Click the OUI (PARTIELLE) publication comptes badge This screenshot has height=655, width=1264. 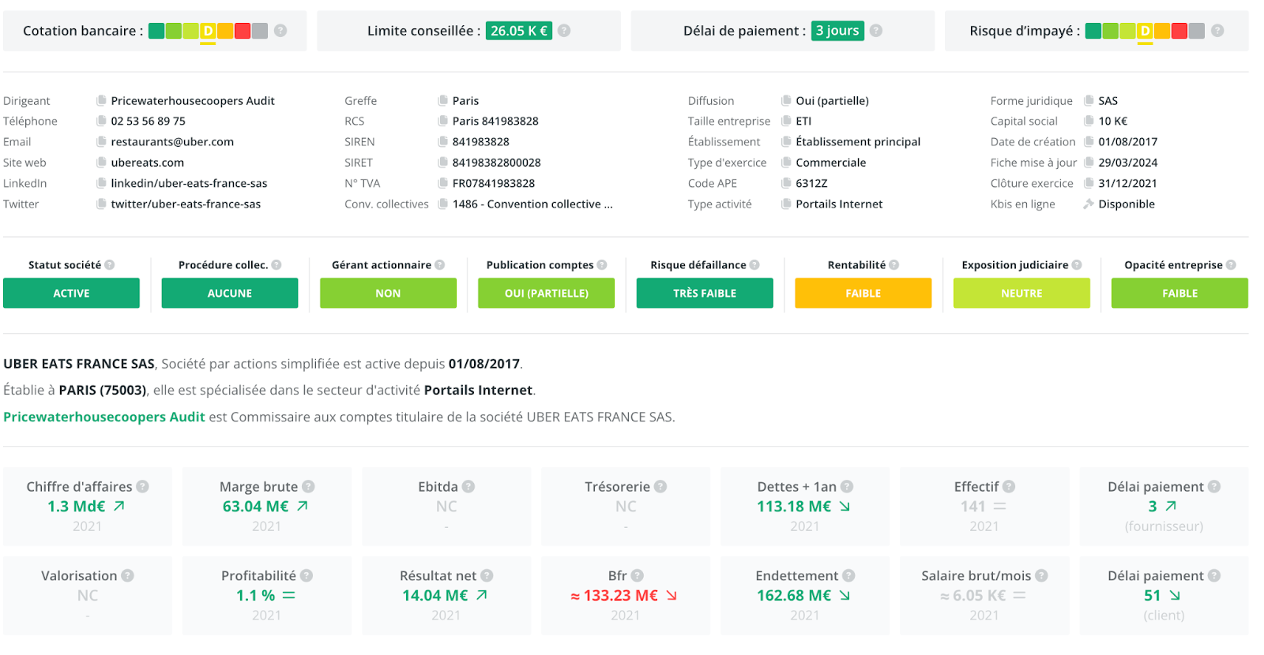click(547, 293)
